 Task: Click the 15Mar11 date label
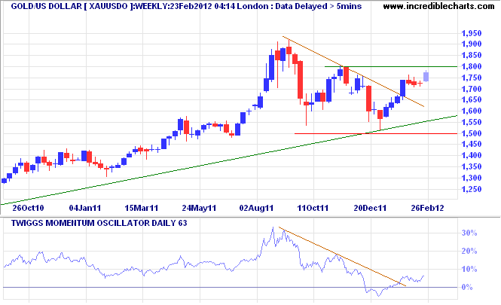pos(142,209)
